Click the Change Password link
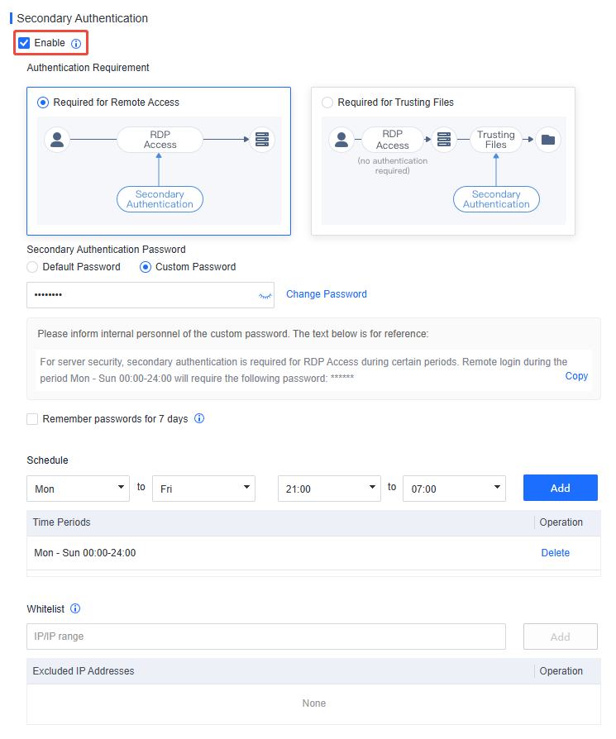Viewport: 616px width, 739px height. [327, 294]
